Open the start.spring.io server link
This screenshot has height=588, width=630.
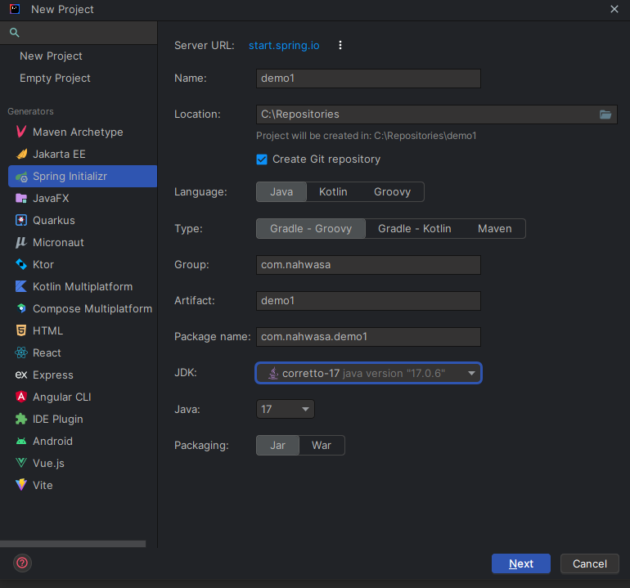(284, 45)
